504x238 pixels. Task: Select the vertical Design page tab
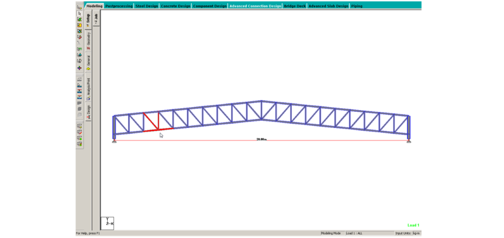pyautogui.click(x=88, y=111)
